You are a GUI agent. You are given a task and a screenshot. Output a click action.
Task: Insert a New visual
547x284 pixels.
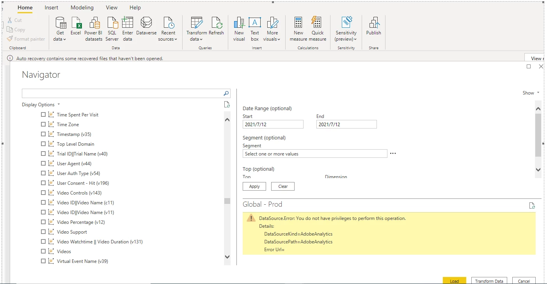pos(239,29)
